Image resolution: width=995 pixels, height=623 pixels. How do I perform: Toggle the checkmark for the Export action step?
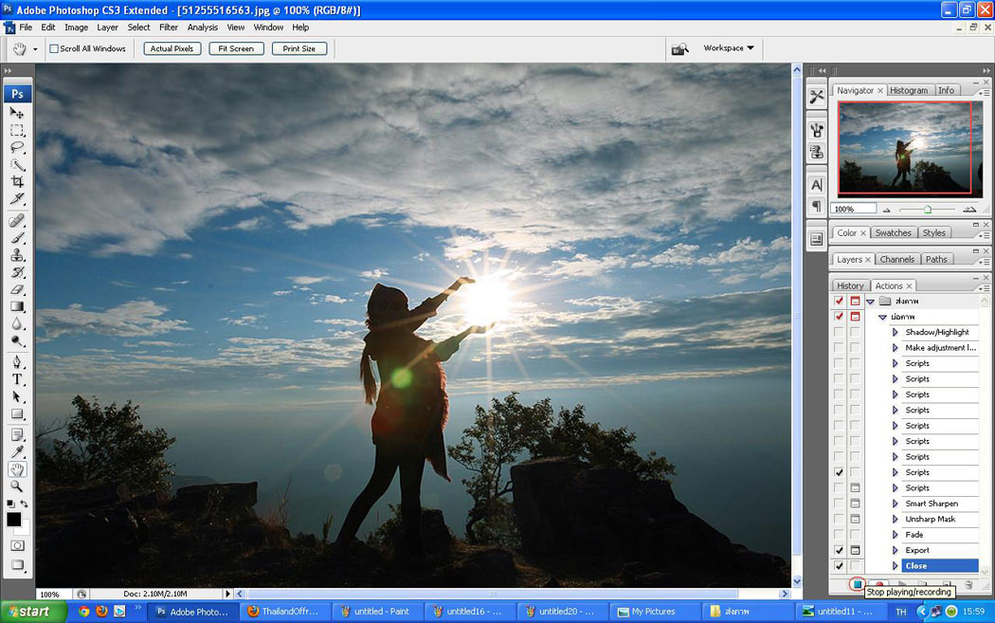pos(839,550)
